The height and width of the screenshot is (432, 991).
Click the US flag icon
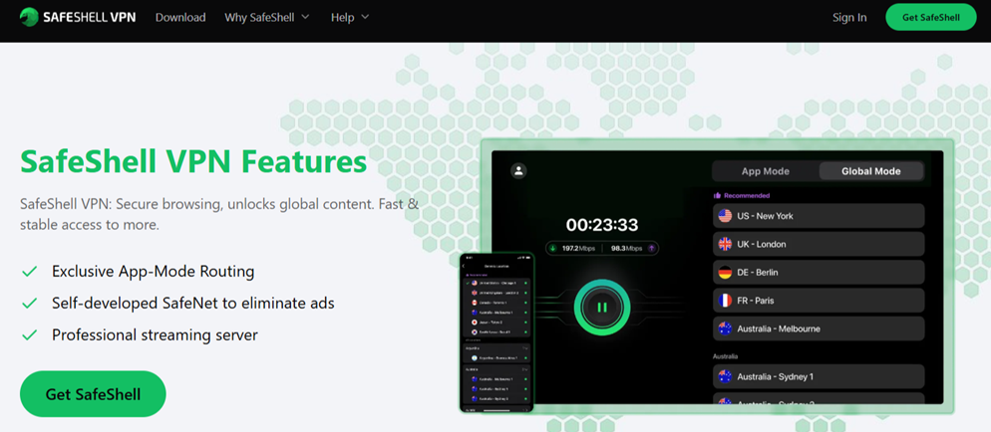pos(725,216)
